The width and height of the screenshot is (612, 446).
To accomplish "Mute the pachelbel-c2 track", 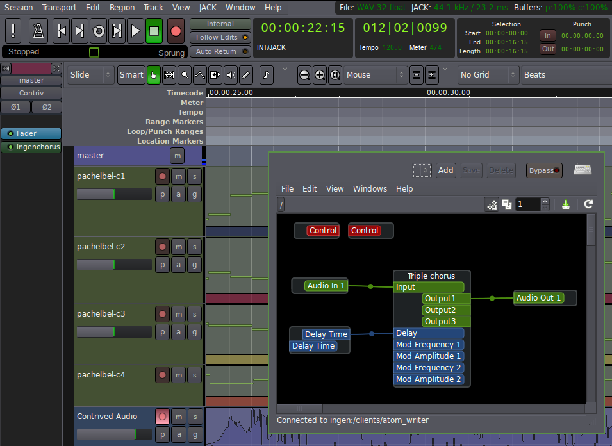I will 179,247.
